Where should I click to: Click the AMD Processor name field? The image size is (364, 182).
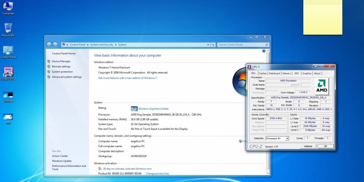coord(288,81)
